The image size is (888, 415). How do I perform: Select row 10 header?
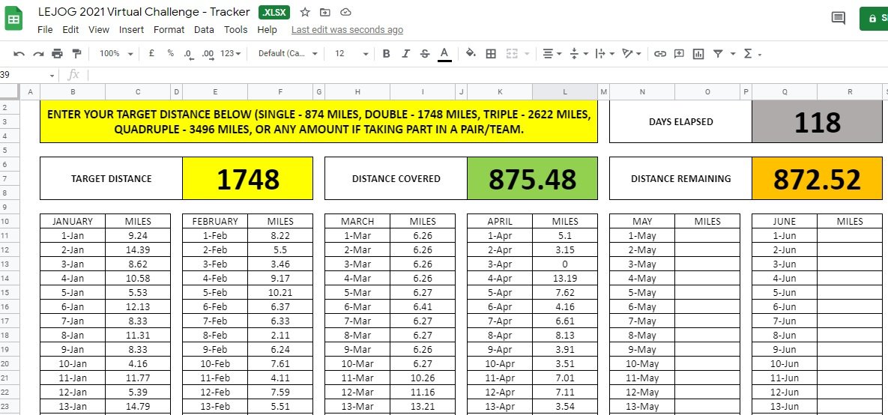(10, 221)
